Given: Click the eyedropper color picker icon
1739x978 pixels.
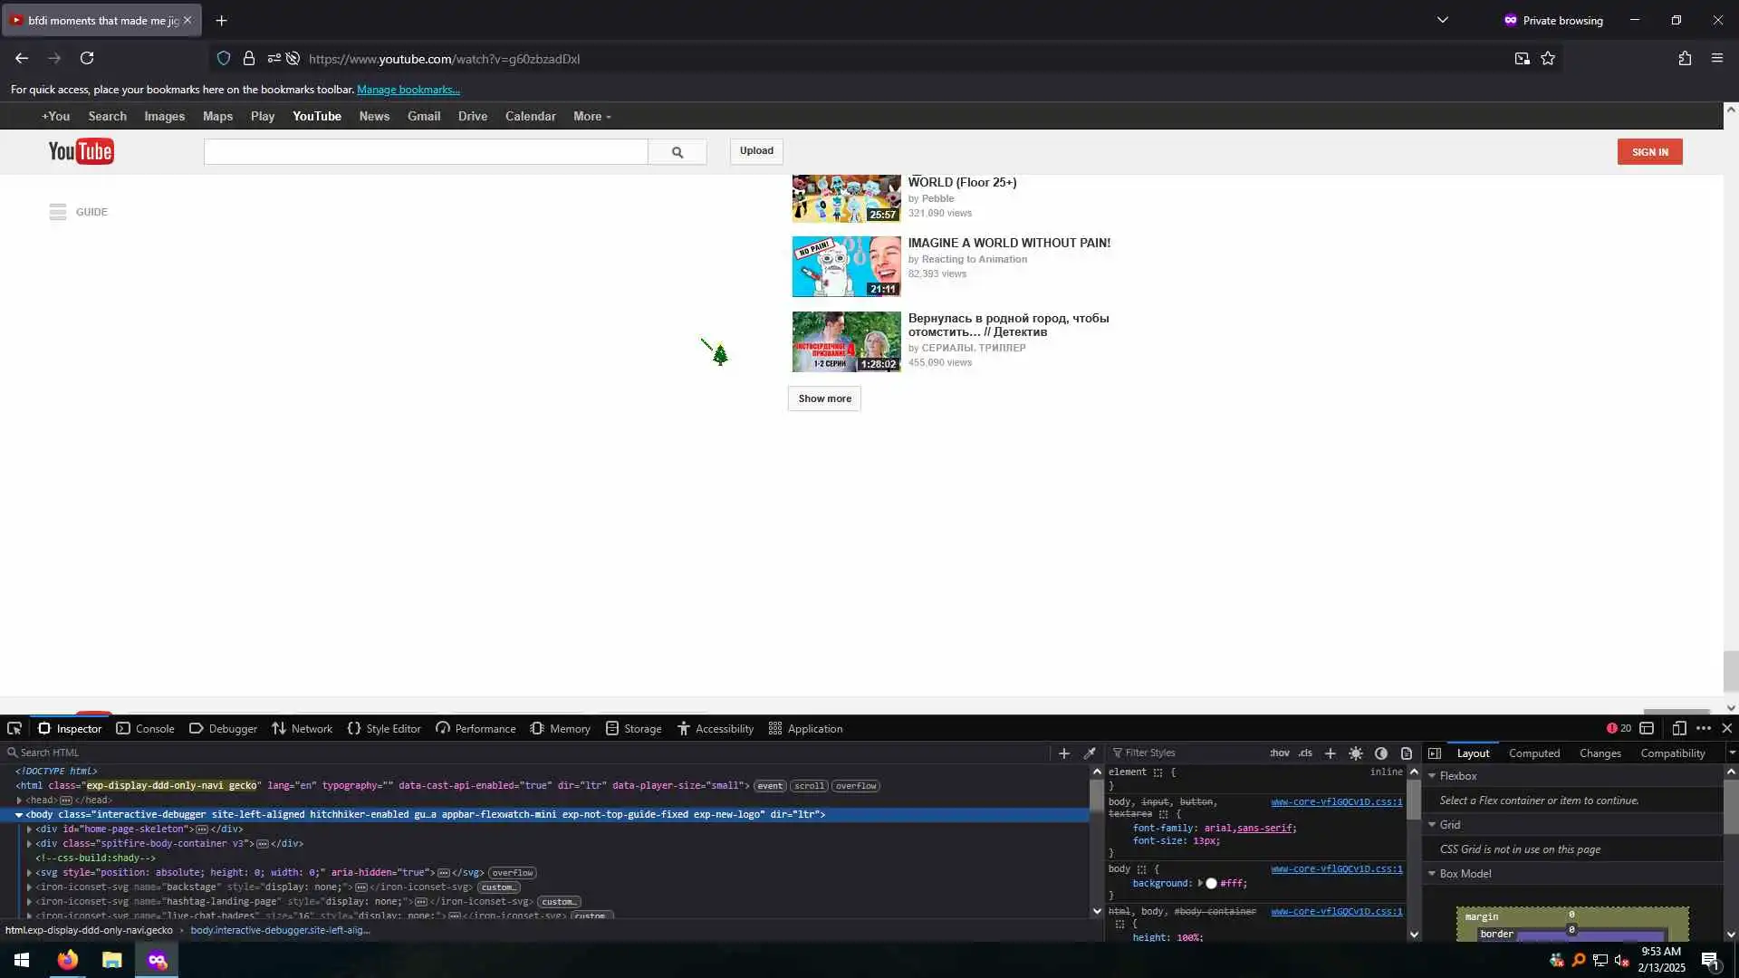Looking at the screenshot, I should (x=1090, y=753).
